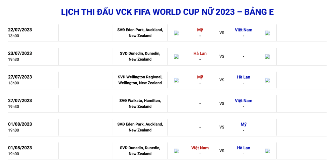Screen dimensions: 335x162
Task: Click the Việt Nam team name in the 01/08/2023 Dunedin match
Action: 200,148
